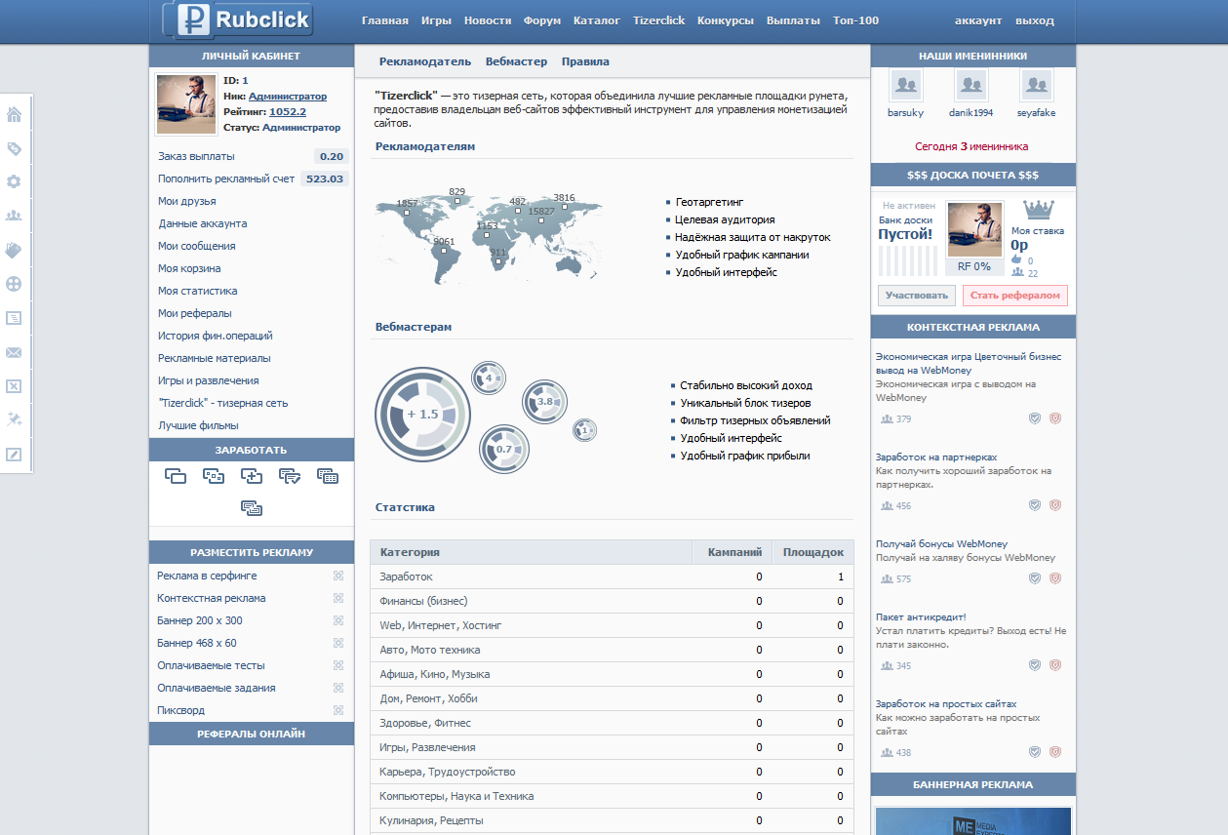Open the Вебмастер tab
This screenshot has height=835, width=1228.
pos(516,61)
